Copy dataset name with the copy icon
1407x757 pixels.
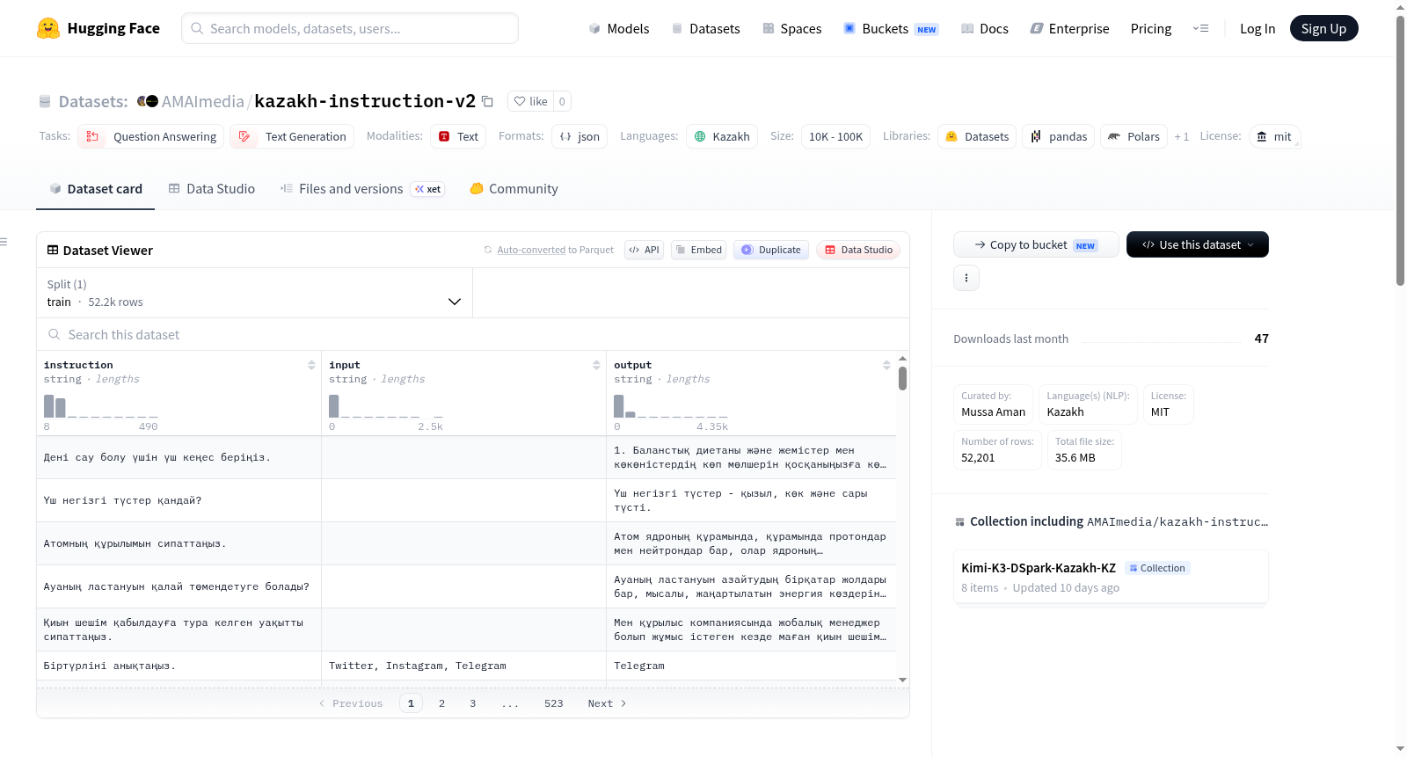[487, 101]
